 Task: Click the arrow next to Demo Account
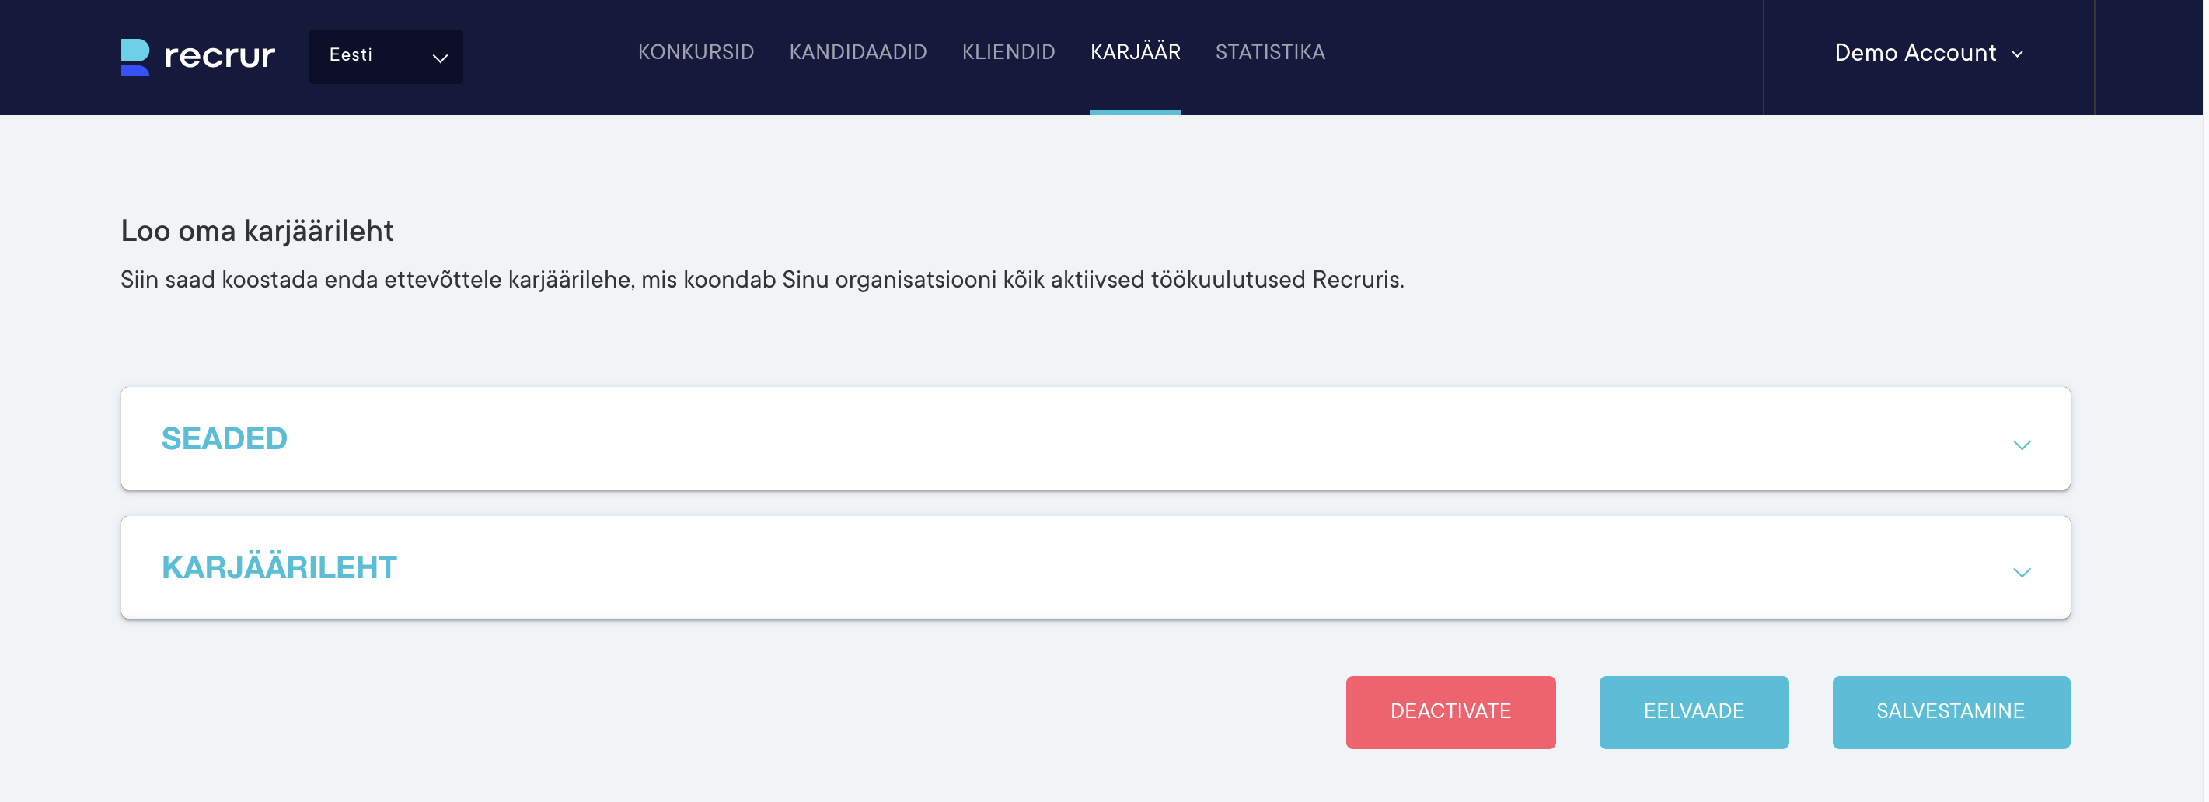click(x=2018, y=55)
